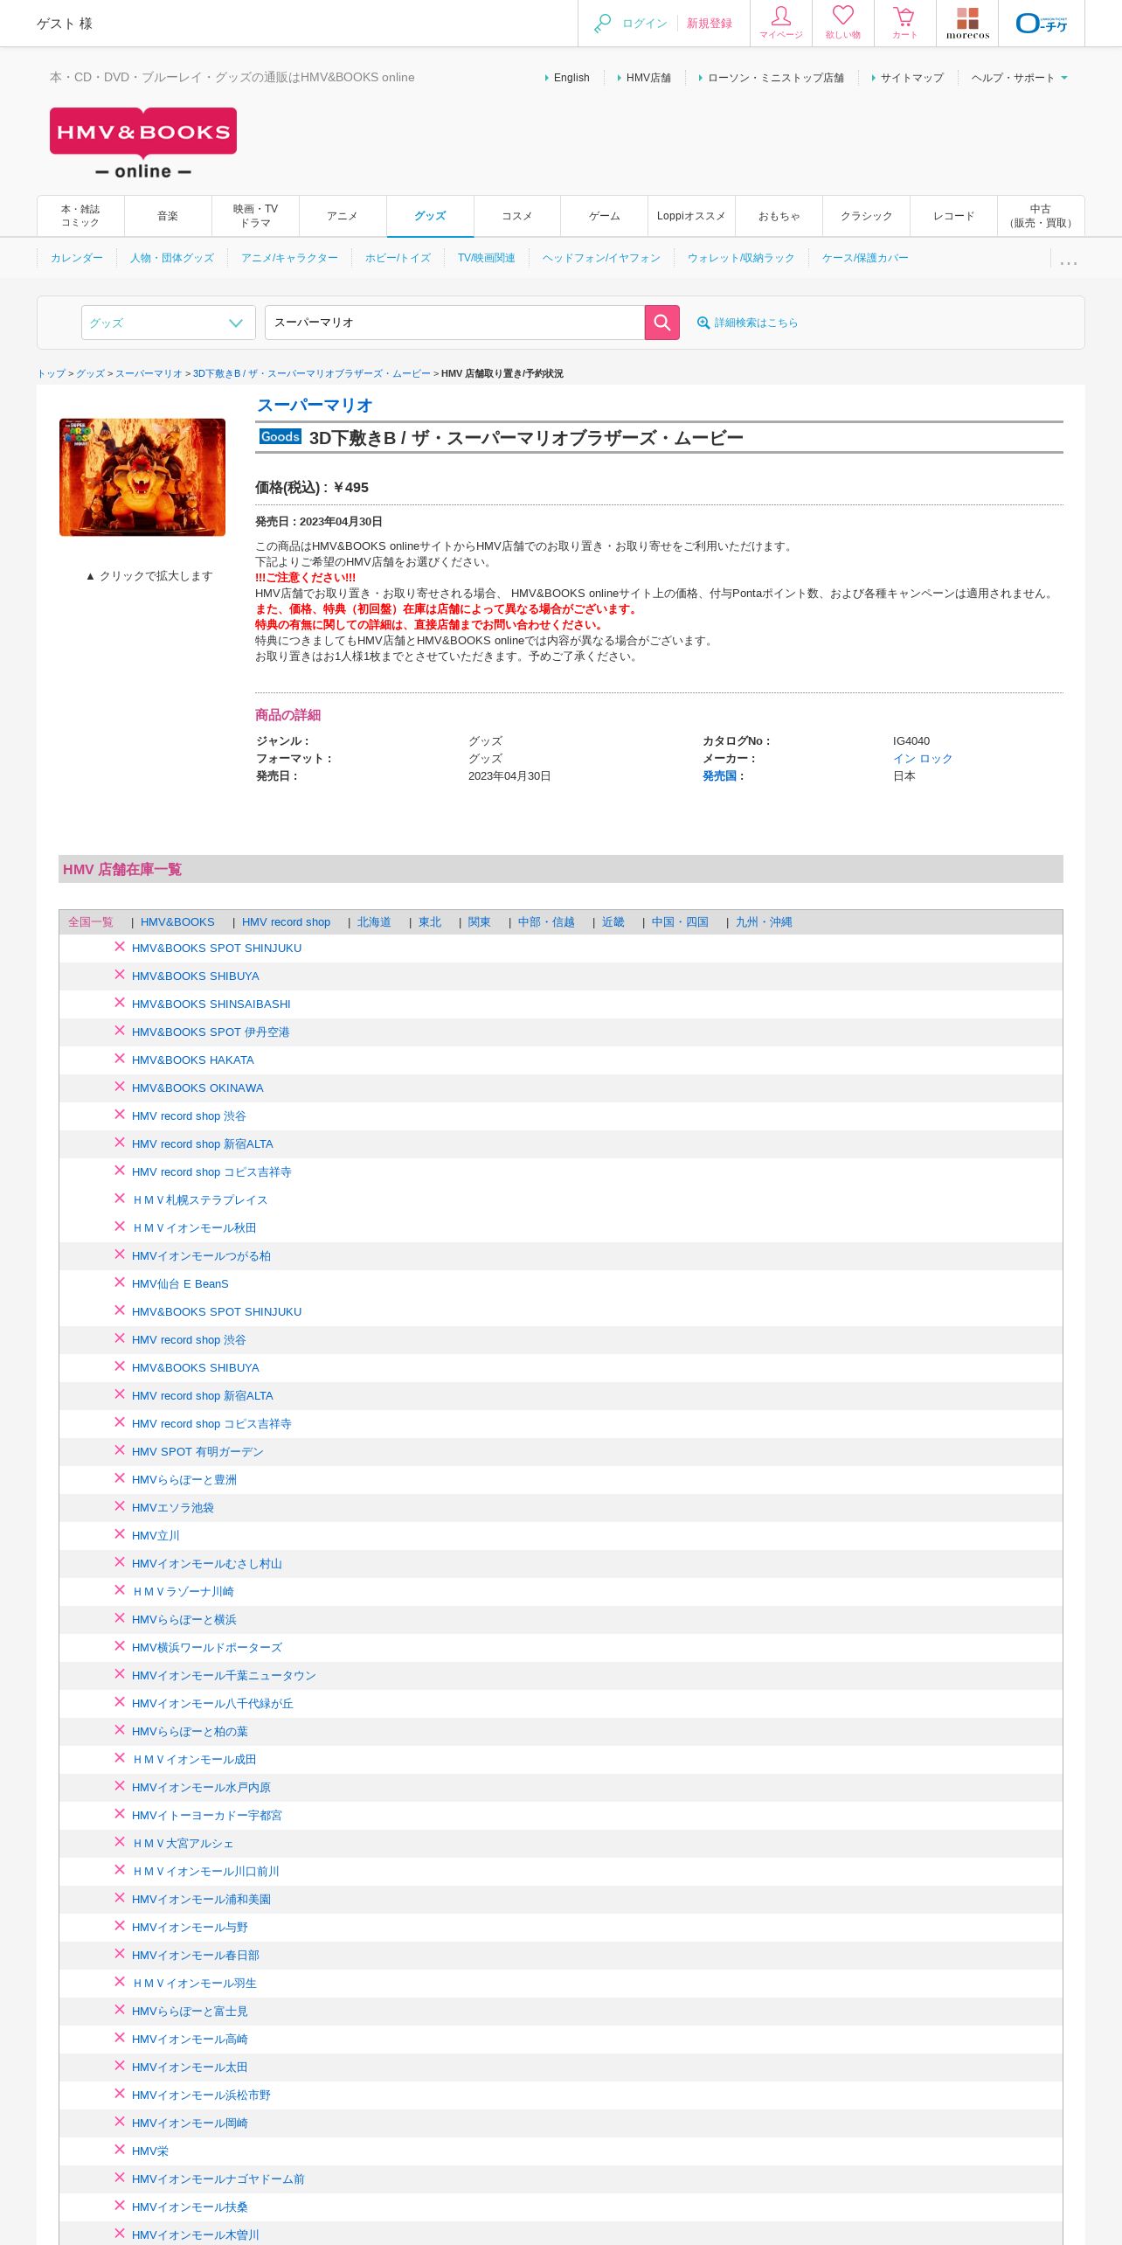
Task: Show 全国一覧 store list
Action: point(91,922)
